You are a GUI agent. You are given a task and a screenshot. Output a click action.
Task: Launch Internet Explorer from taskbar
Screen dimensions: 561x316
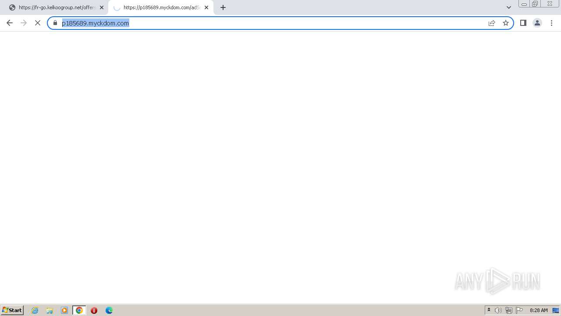(x=35, y=310)
